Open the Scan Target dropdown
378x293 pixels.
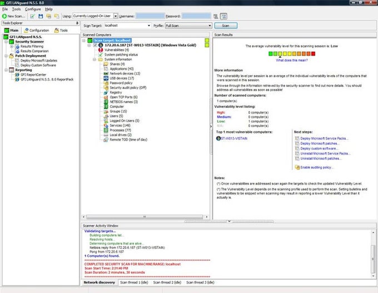tap(149, 26)
